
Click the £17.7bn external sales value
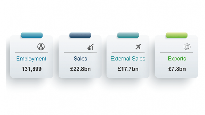click(128, 69)
